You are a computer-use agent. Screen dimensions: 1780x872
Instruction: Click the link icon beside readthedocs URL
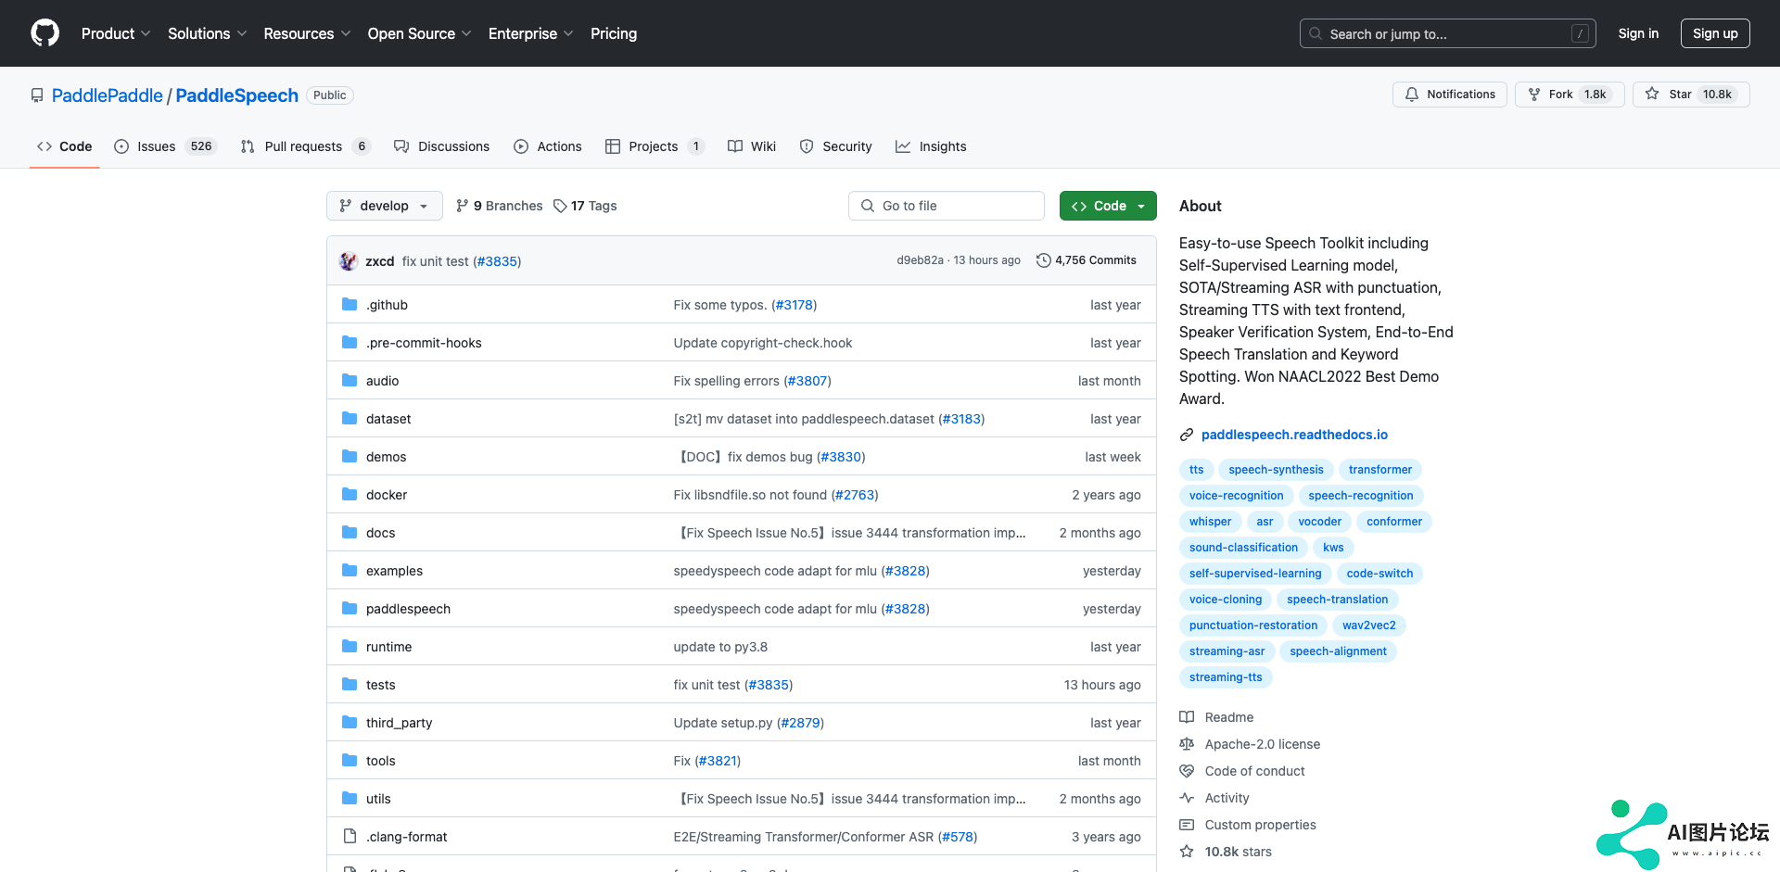1187,435
